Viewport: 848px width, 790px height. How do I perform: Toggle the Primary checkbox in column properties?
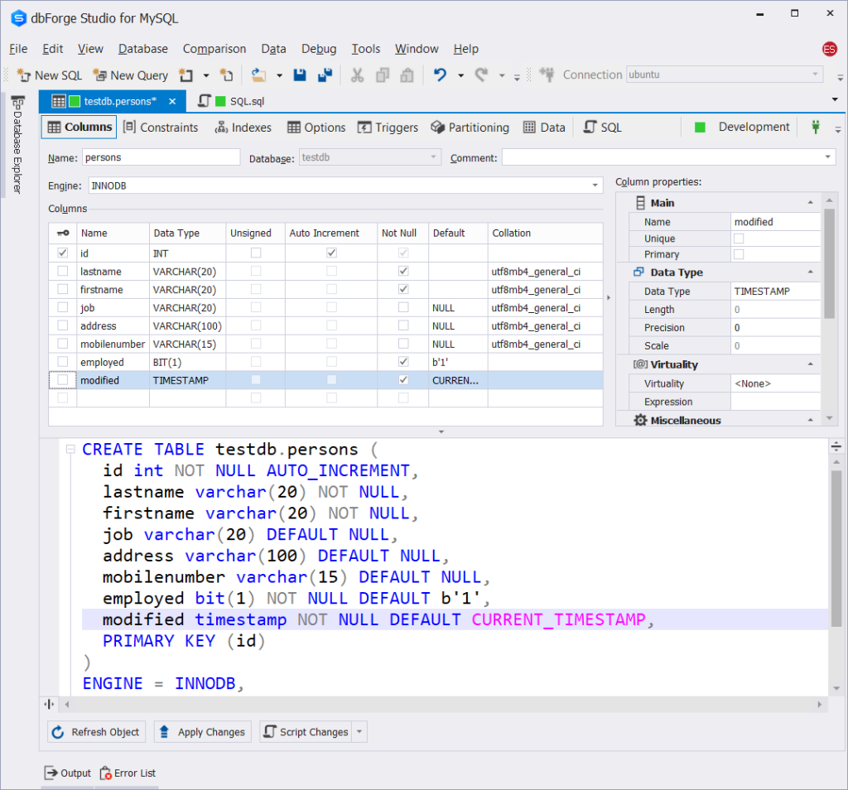tap(739, 254)
